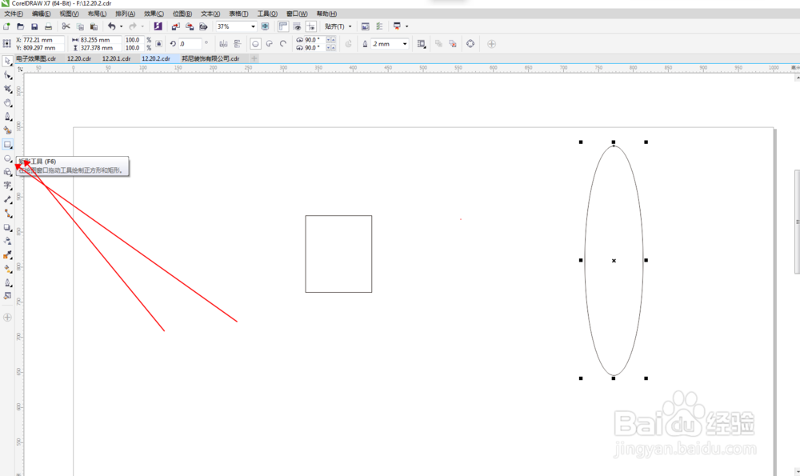Expand the undo history arrow
Viewport: 800px width, 476px height.
(121, 26)
